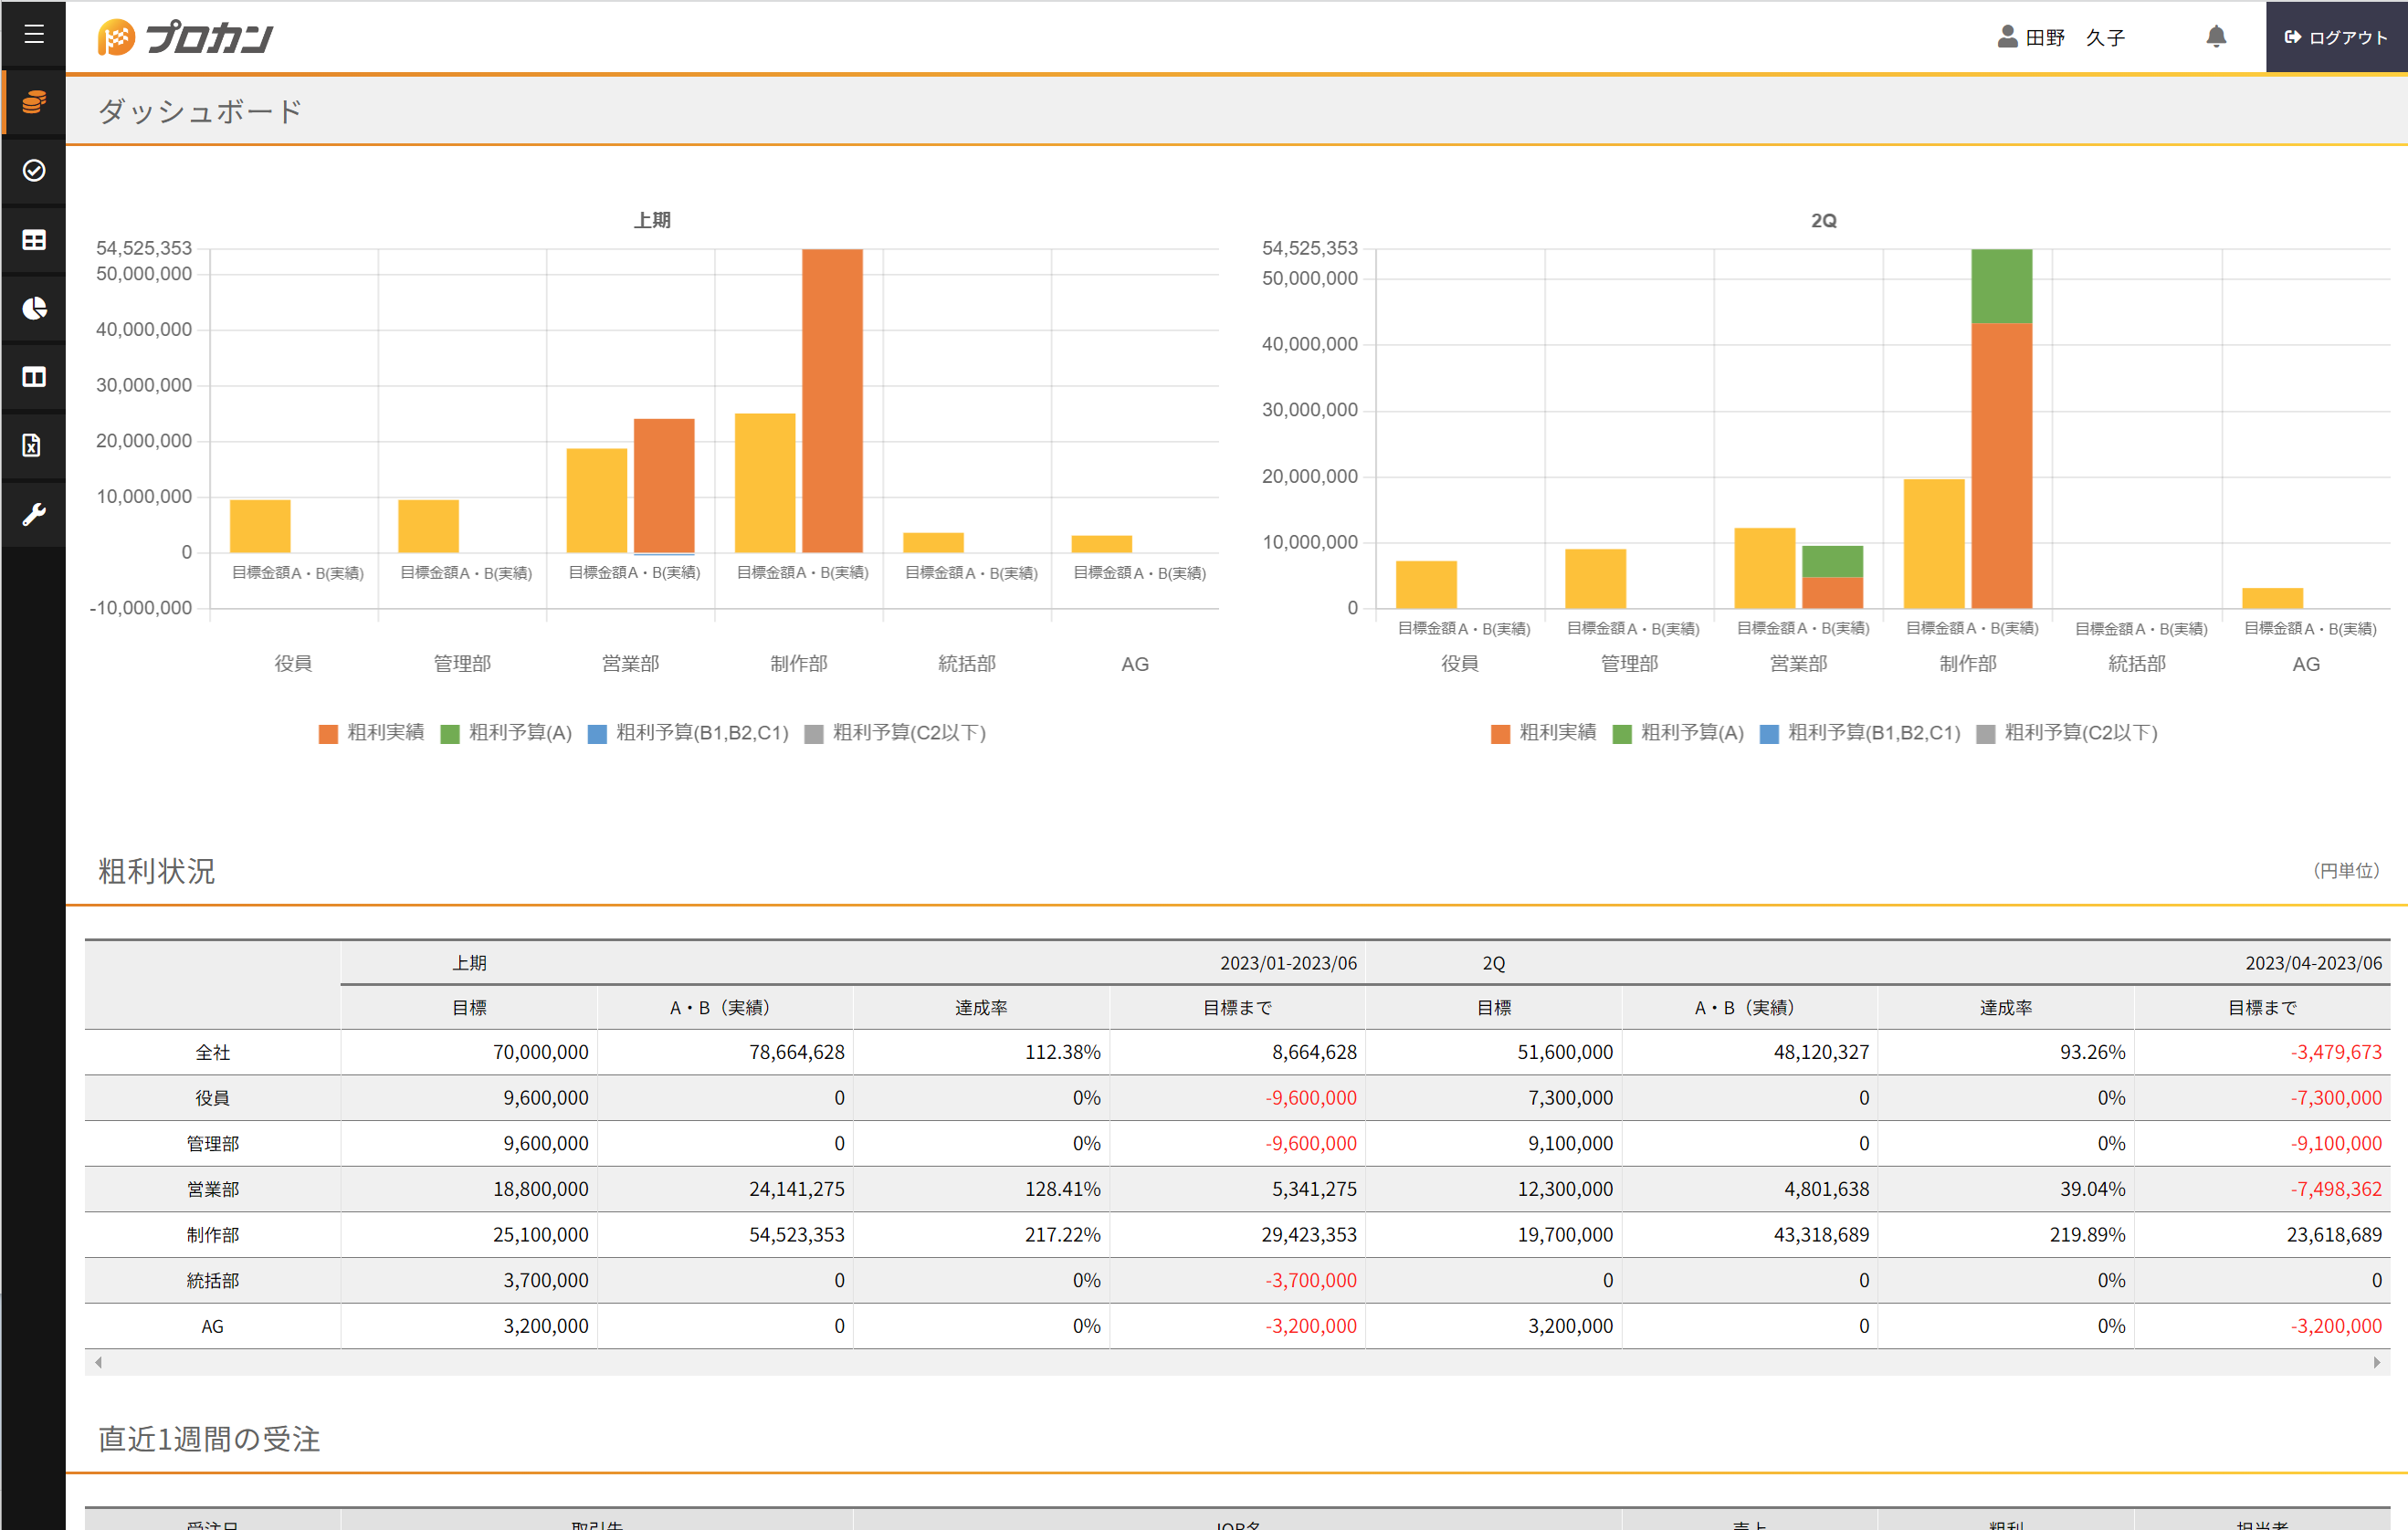Open the hamburger menu icon
Image resolution: width=2408 pixels, height=1530 pixels.
click(x=34, y=34)
